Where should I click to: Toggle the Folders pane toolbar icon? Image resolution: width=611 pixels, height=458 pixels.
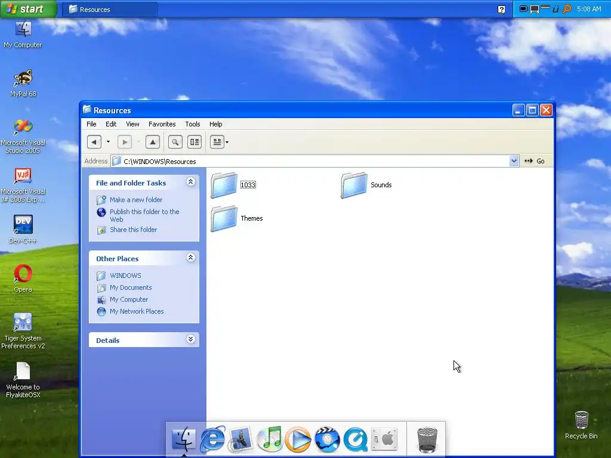[195, 142]
